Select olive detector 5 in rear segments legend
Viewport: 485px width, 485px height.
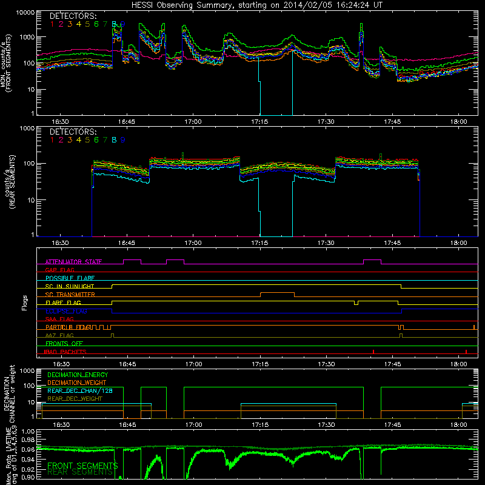87,140
